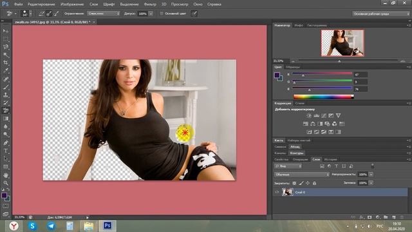The image size is (412, 232).
Task: Select the Crop tool
Action: 6,63
